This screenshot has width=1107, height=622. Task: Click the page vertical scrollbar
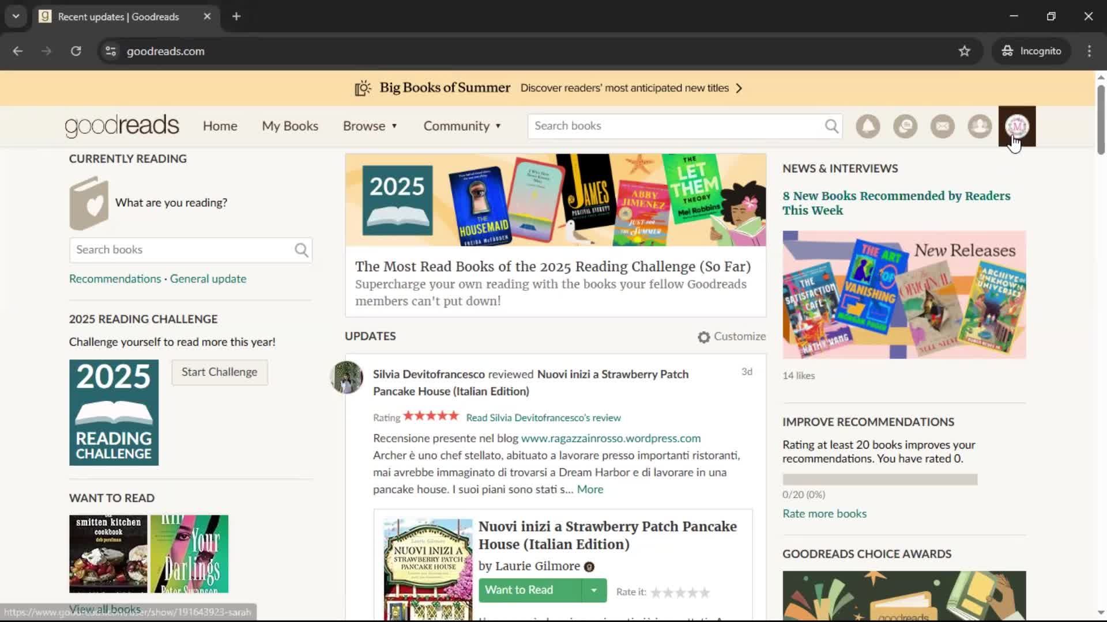pyautogui.click(x=1101, y=120)
